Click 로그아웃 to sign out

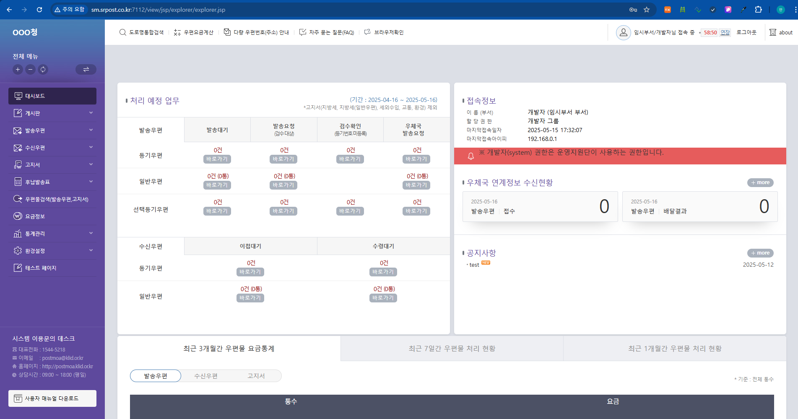tap(746, 32)
